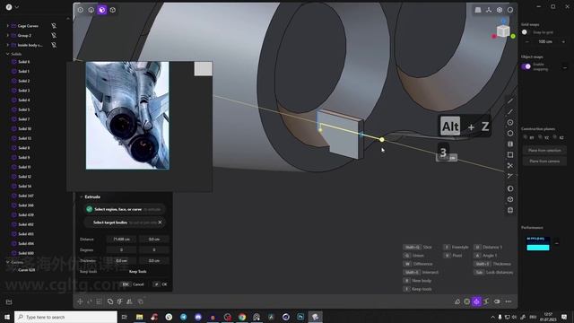Click the Distance first value field
The image size is (574, 323).
point(121,240)
